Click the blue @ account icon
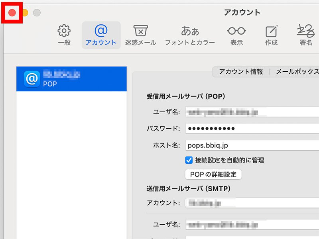The image size is (319, 239). coord(32,79)
